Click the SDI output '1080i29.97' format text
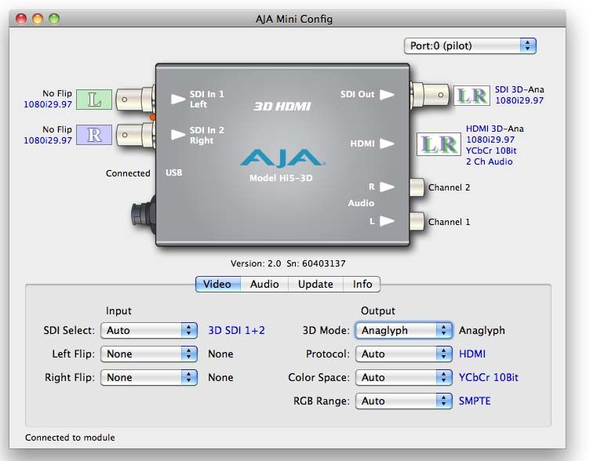Image resolution: width=597 pixels, height=461 pixels. pyautogui.click(x=519, y=100)
